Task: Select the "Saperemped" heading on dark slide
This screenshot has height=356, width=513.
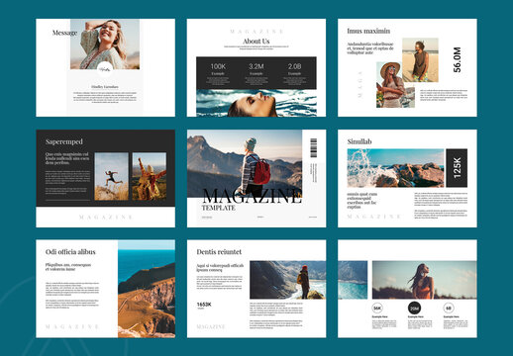Action: (64, 141)
